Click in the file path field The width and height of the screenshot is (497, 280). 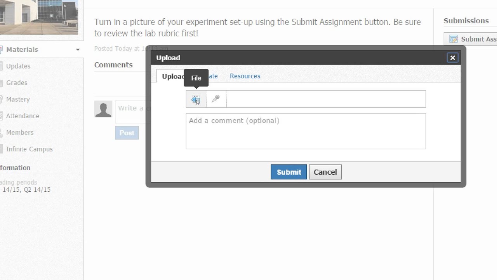pyautogui.click(x=326, y=100)
